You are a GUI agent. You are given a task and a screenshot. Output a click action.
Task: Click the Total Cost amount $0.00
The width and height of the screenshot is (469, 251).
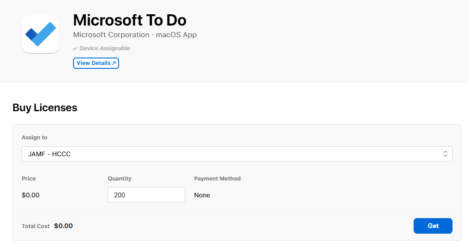coord(64,226)
